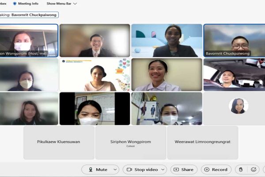
Task: Click the Show Menu Bar label
Action: [x=59, y=4]
